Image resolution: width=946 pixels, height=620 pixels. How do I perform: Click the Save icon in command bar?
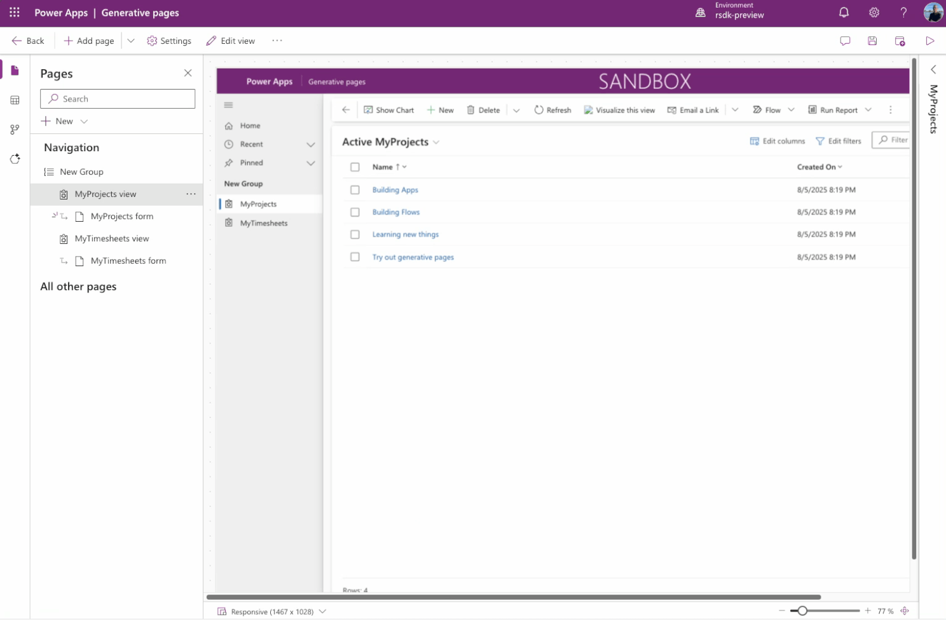pos(872,41)
